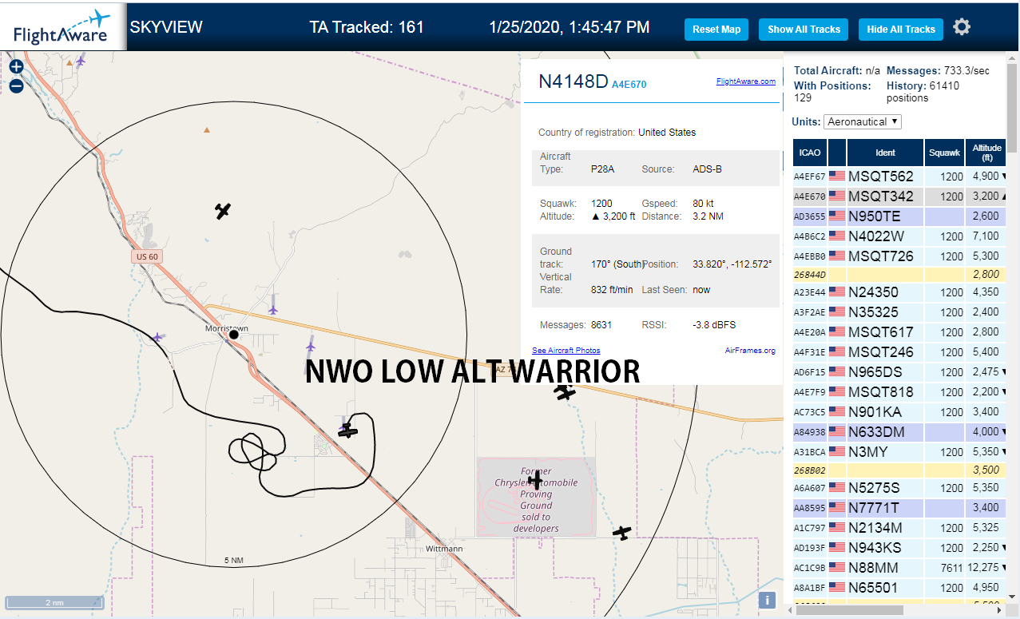Select MSQT818 row in aircraft table
Screen dimensions: 1020x619
tap(900, 391)
